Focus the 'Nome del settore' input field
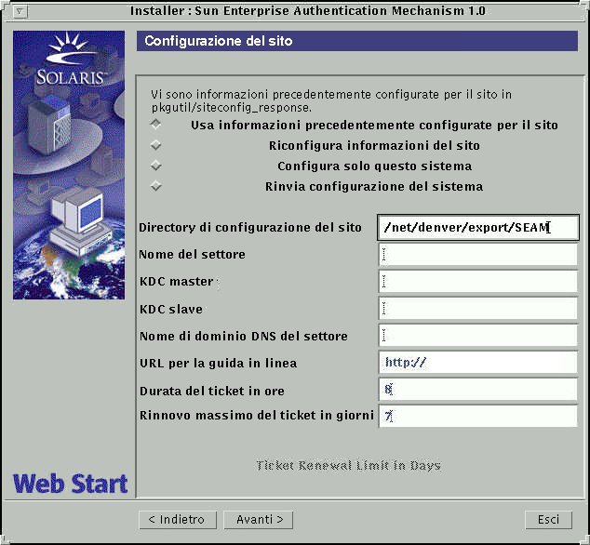 (478, 254)
